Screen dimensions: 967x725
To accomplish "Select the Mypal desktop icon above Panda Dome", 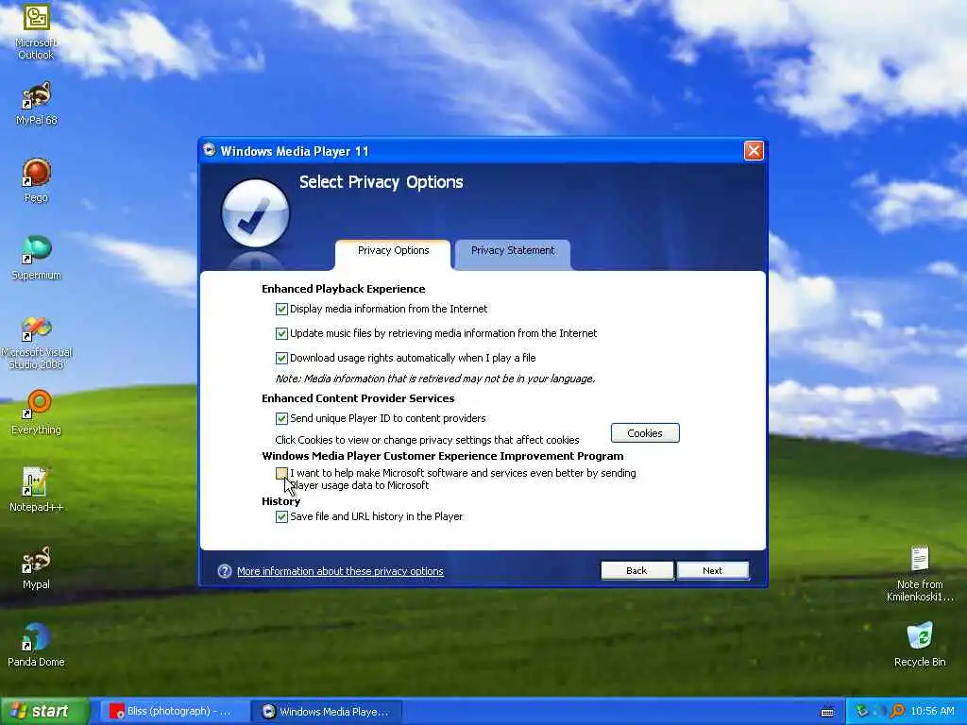I will click(36, 567).
